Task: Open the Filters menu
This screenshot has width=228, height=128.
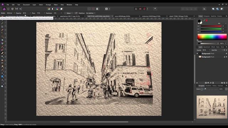Action: coord(56,5)
